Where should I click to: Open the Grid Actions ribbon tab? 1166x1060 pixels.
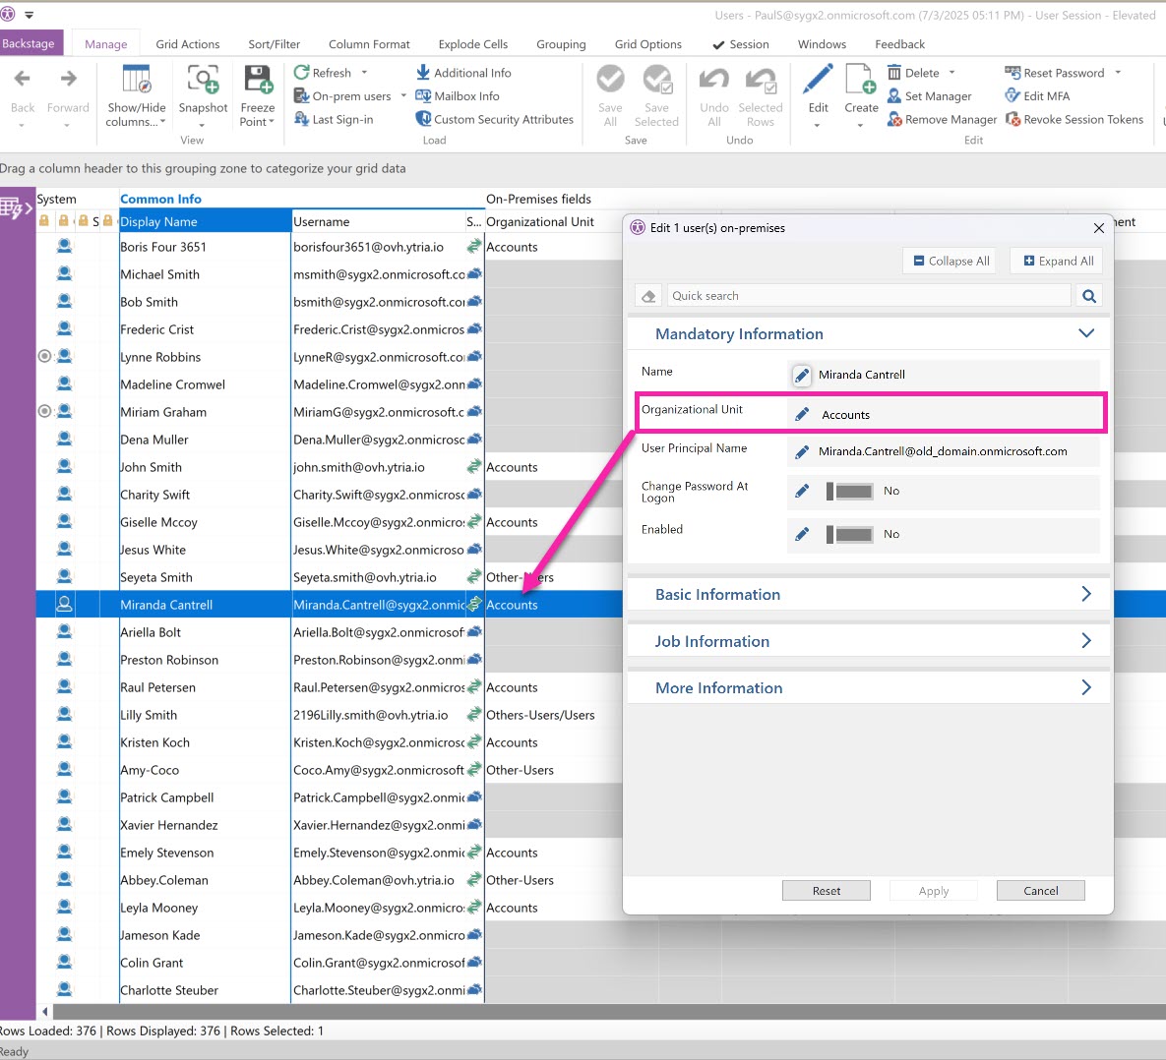coord(187,44)
